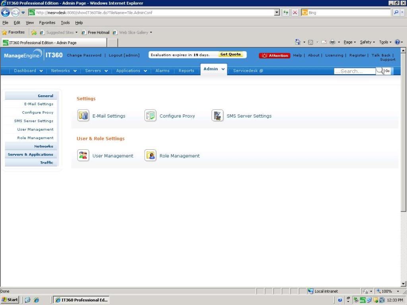The image size is (407, 305).
Task: Switch to the Reports tab
Action: [186, 71]
